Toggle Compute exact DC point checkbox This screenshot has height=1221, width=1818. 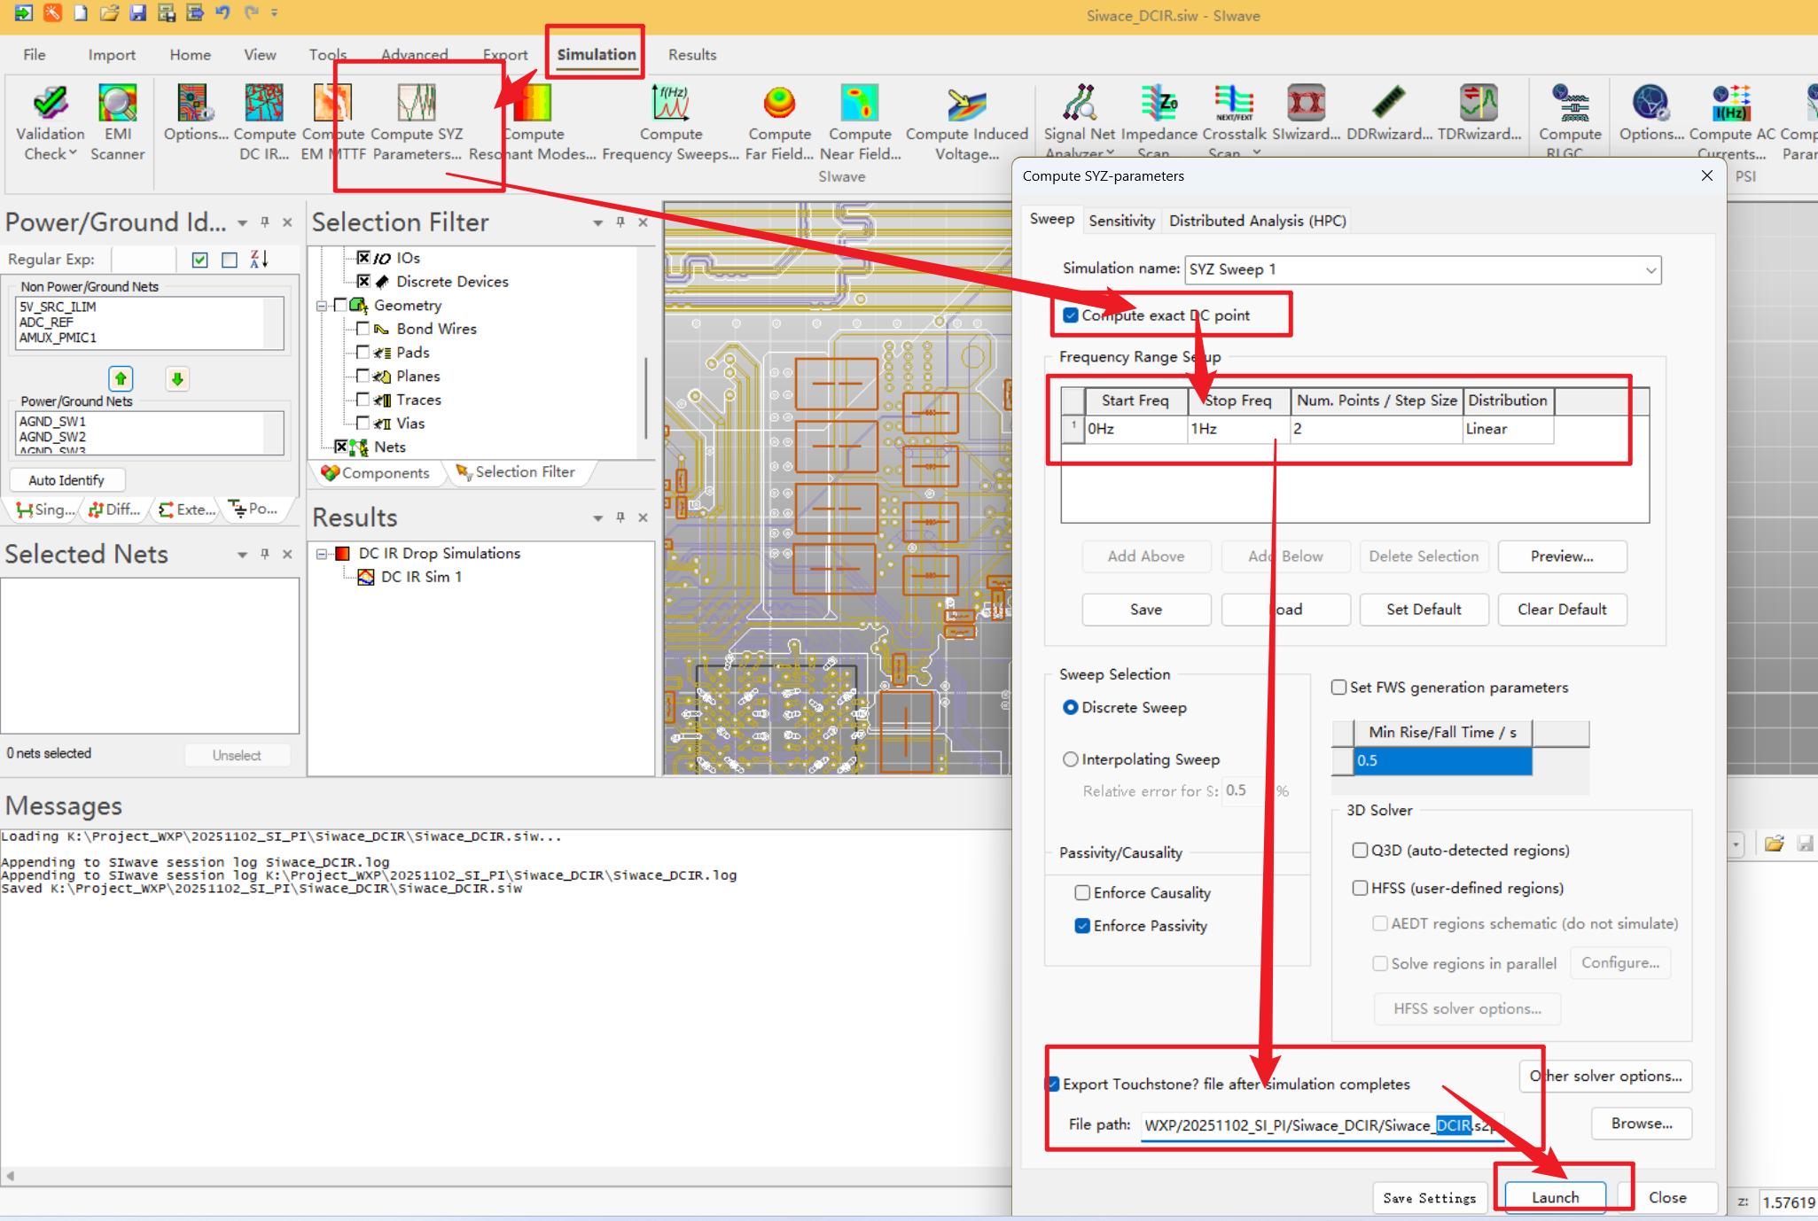[x=1071, y=315]
